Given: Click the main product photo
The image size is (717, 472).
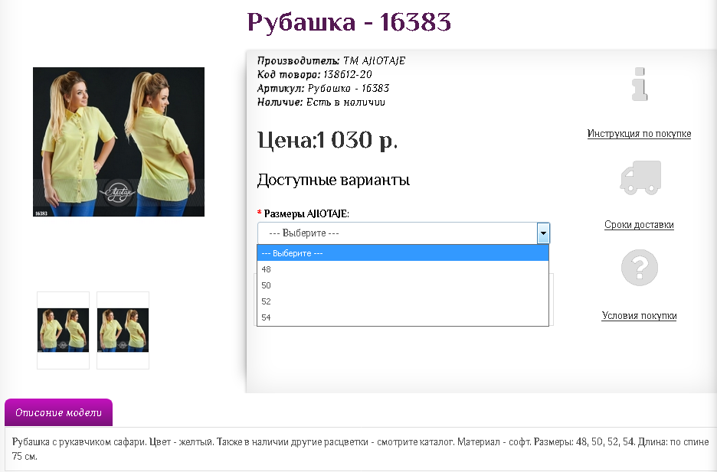Looking at the screenshot, I should [118, 142].
